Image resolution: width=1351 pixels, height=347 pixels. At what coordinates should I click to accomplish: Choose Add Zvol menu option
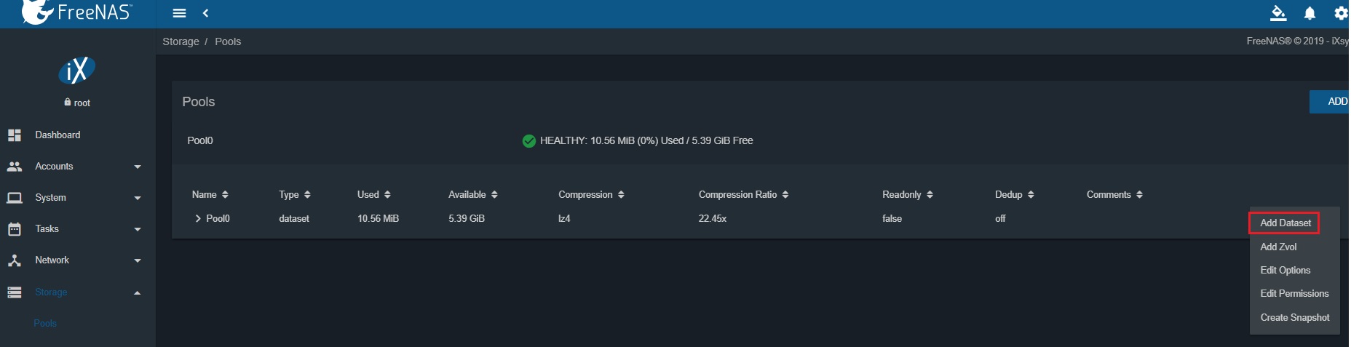pos(1278,247)
